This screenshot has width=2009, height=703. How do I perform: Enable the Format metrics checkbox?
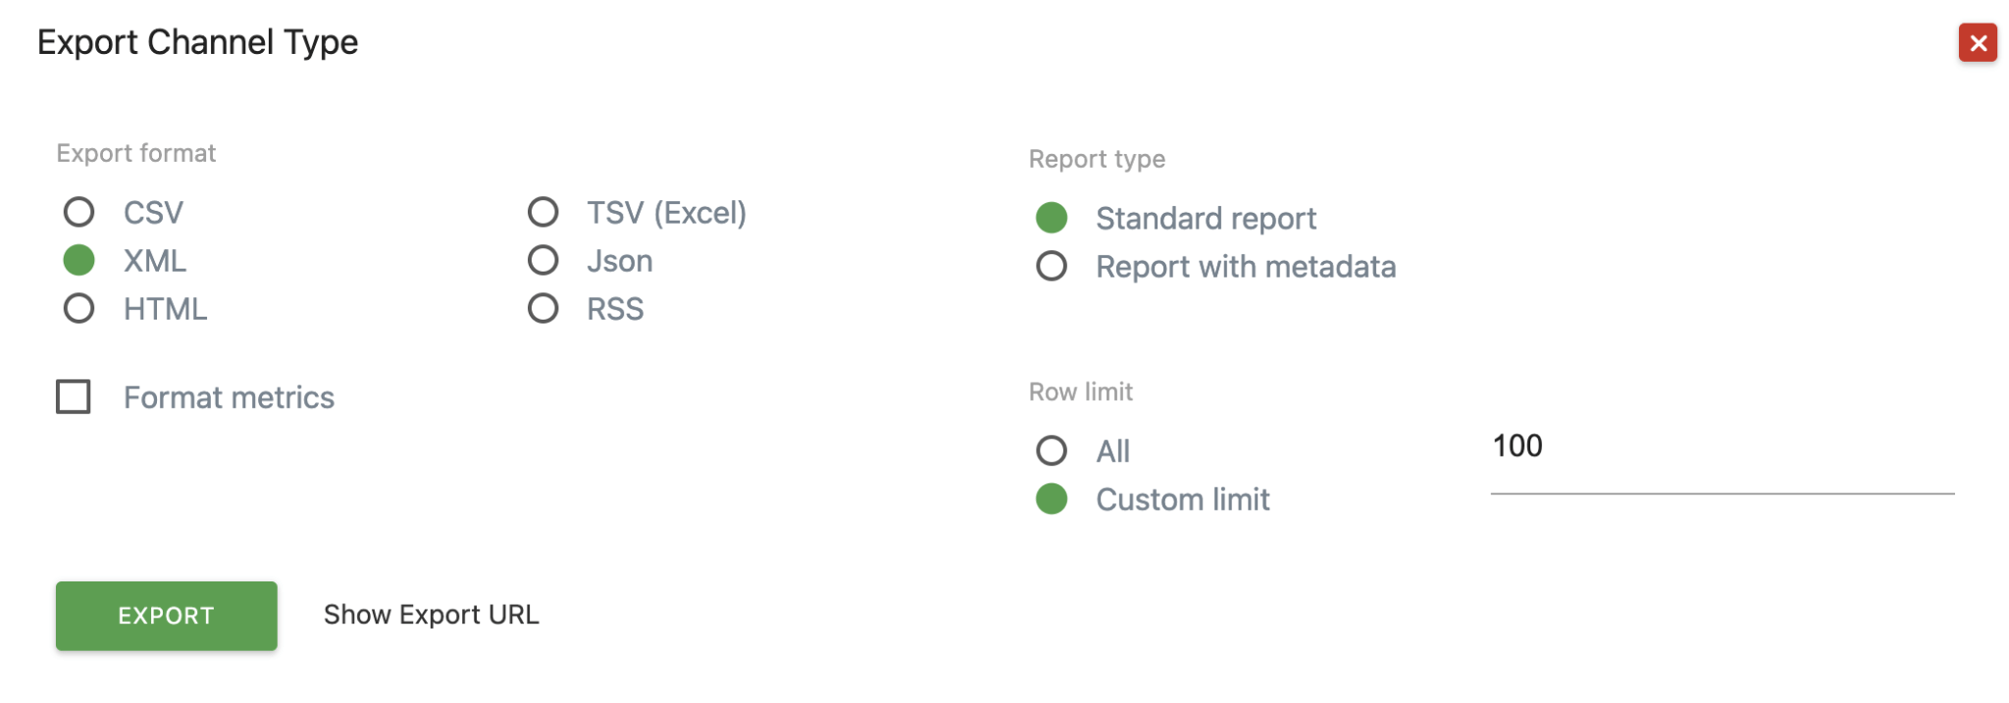(74, 397)
